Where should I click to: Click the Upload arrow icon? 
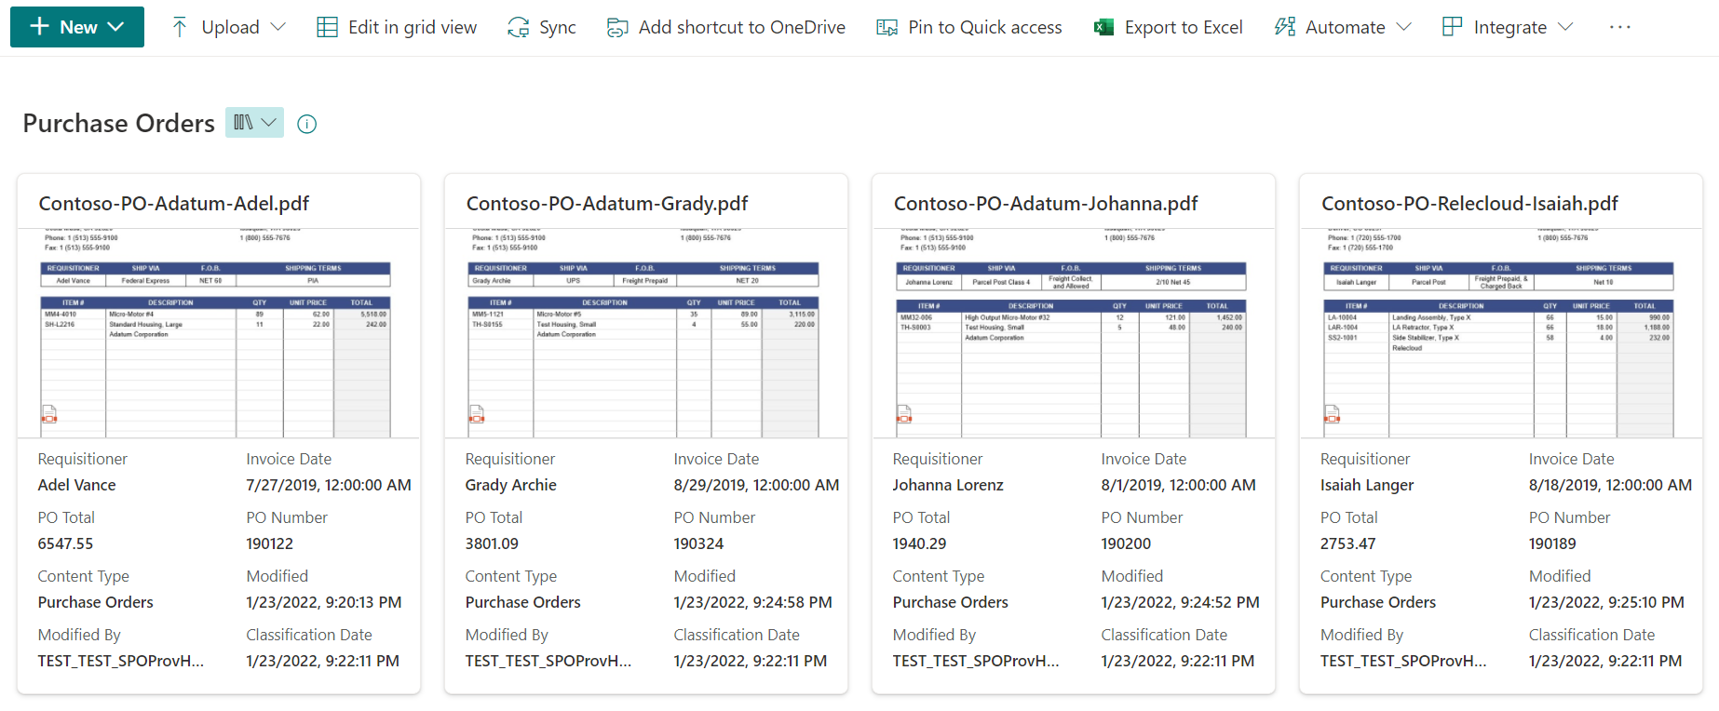(180, 27)
